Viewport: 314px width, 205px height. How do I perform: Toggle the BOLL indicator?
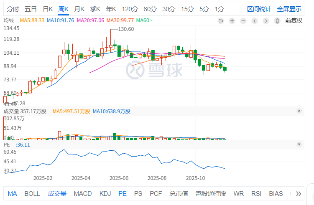click(32, 194)
